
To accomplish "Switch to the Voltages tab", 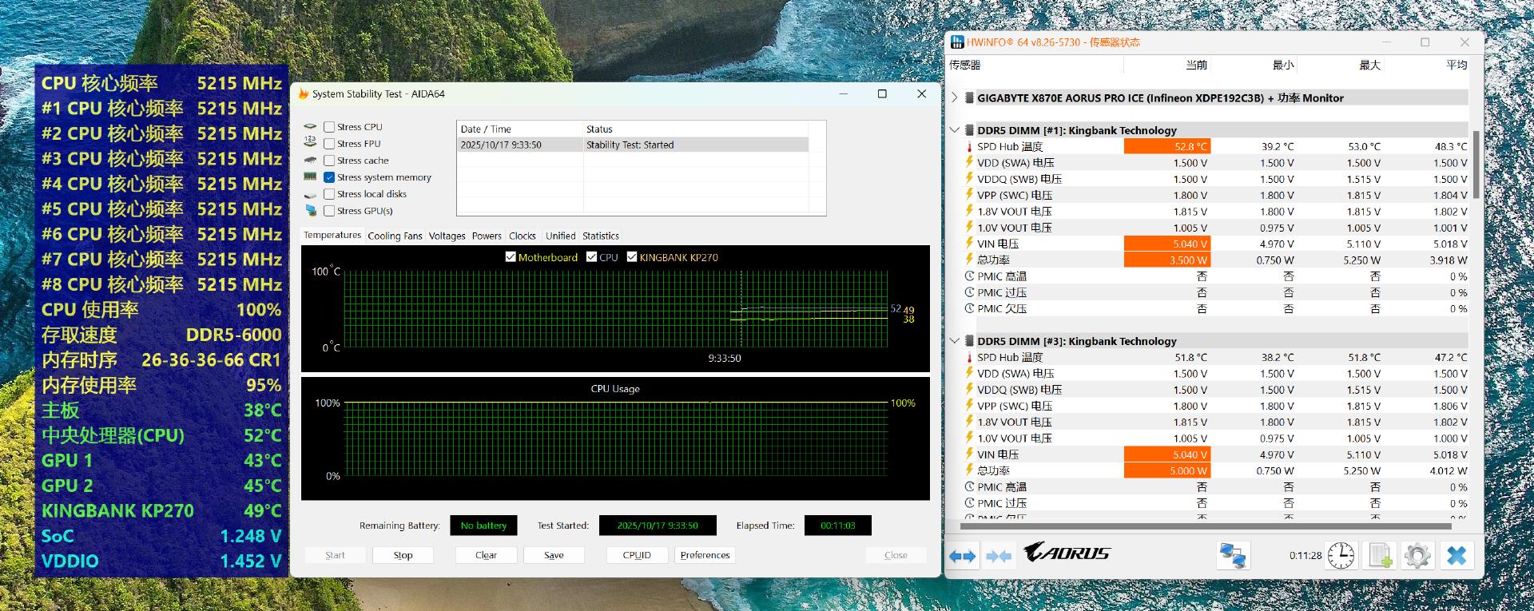I will click(x=447, y=236).
